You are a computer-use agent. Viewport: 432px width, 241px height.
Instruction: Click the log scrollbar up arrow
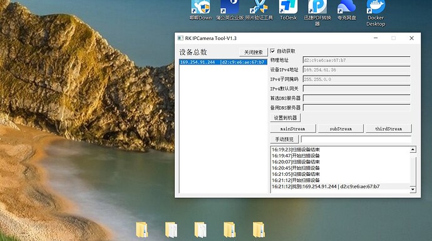point(413,150)
